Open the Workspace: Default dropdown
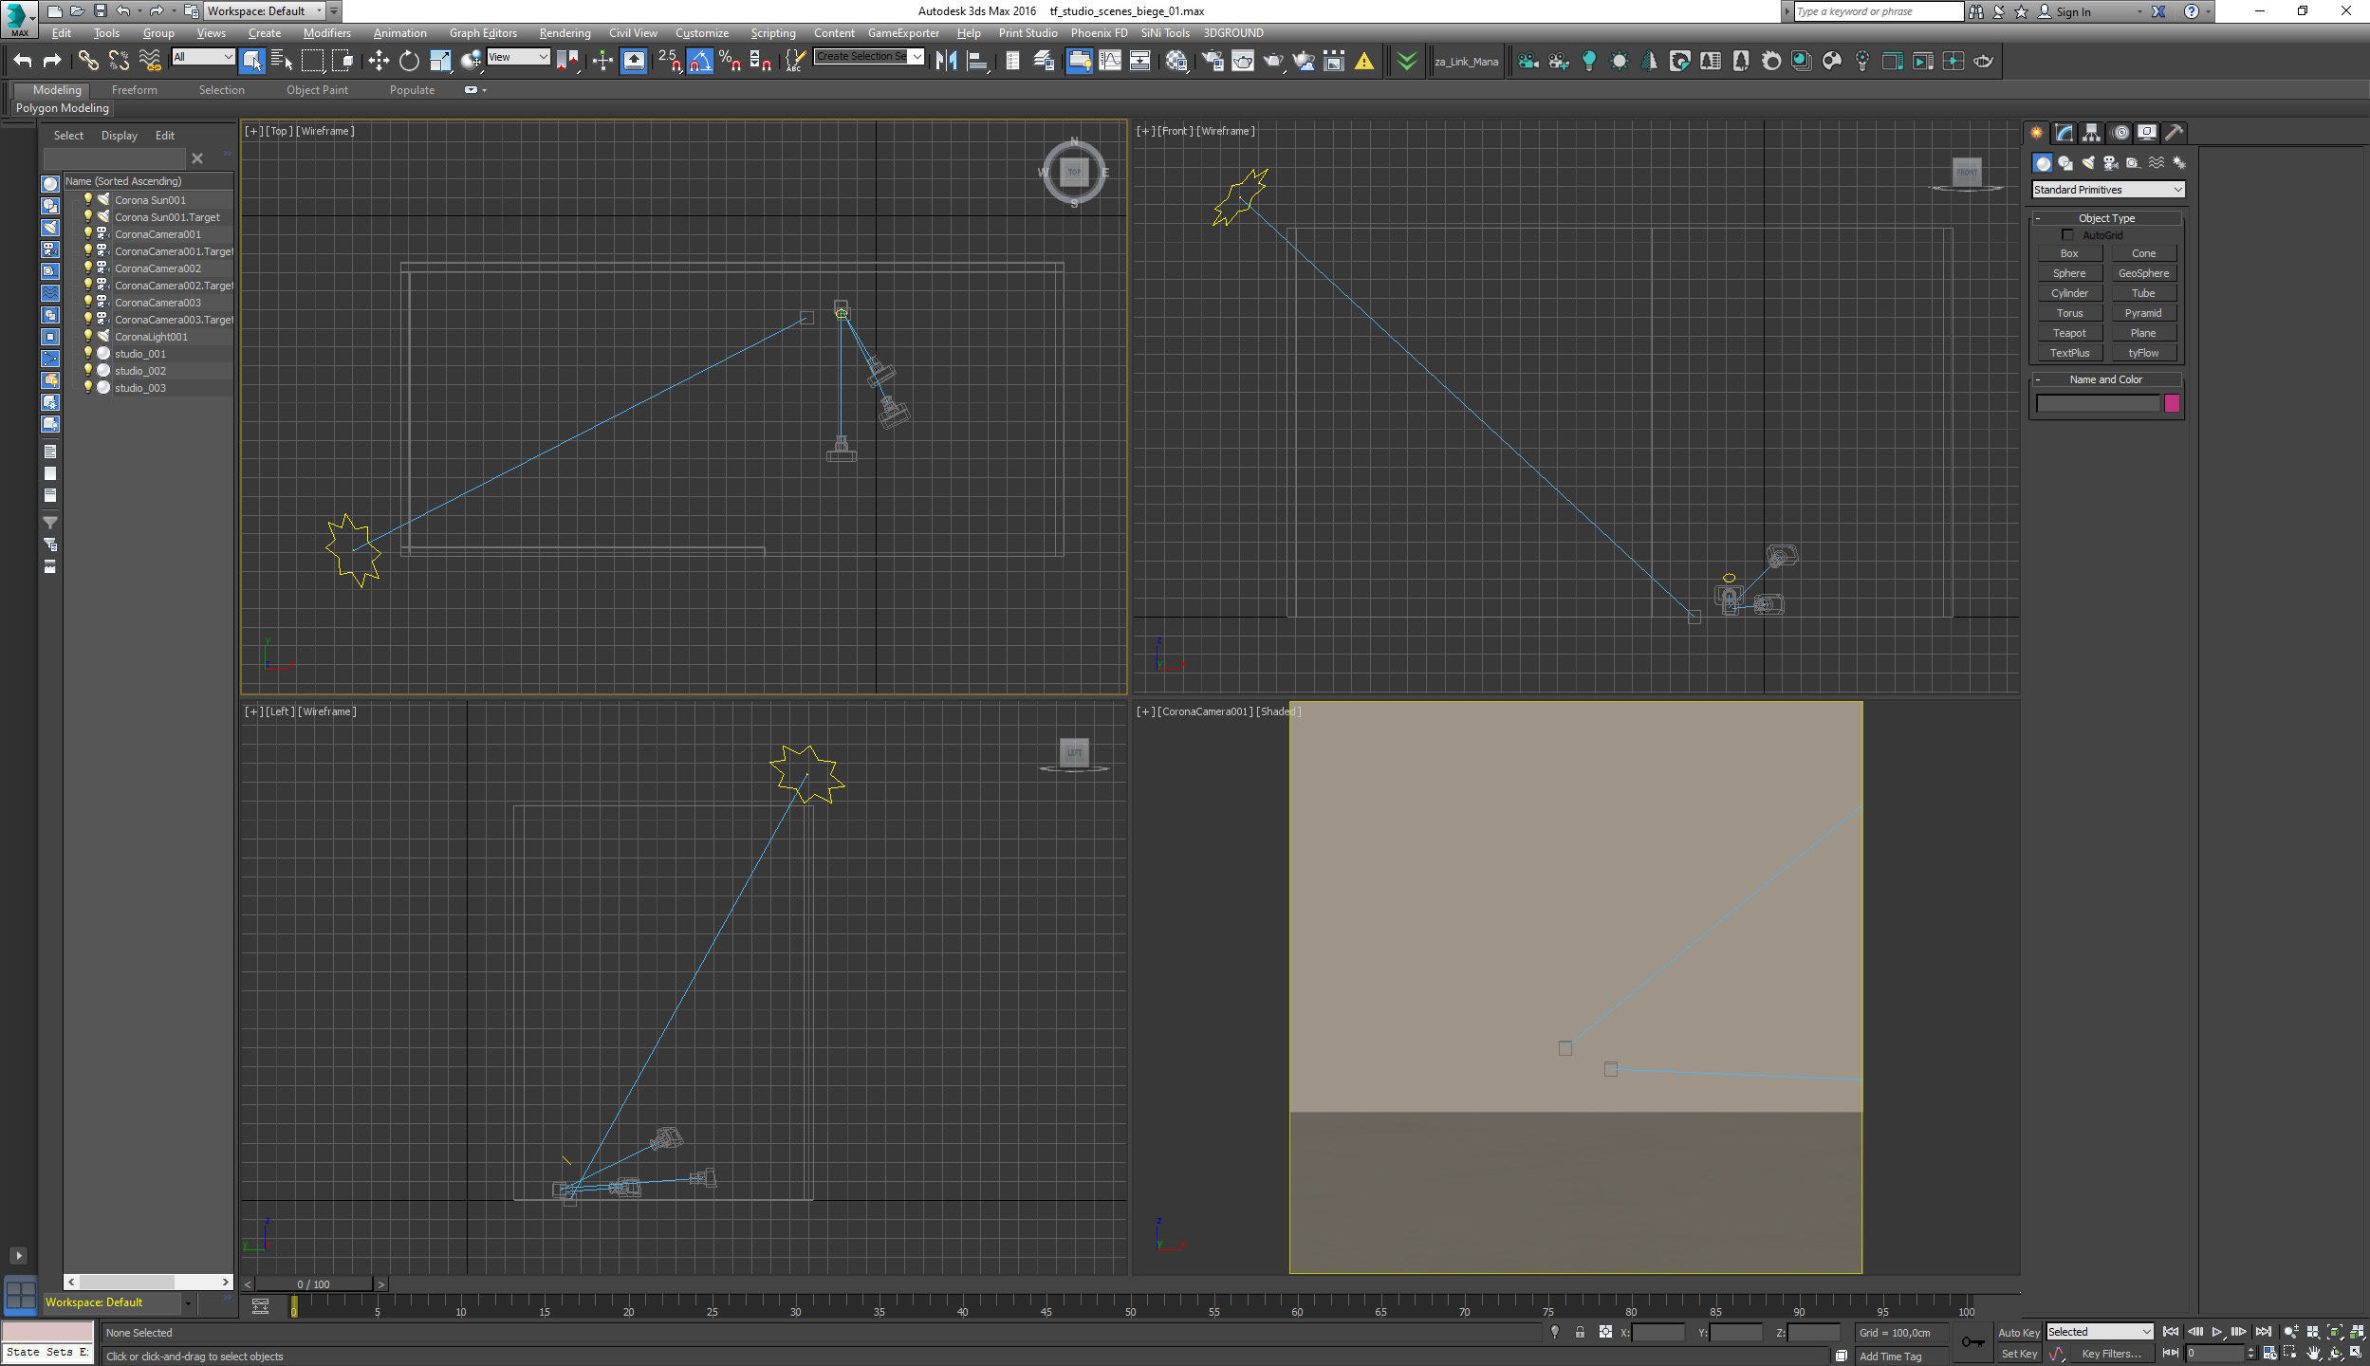2370x1366 pixels. click(x=265, y=11)
